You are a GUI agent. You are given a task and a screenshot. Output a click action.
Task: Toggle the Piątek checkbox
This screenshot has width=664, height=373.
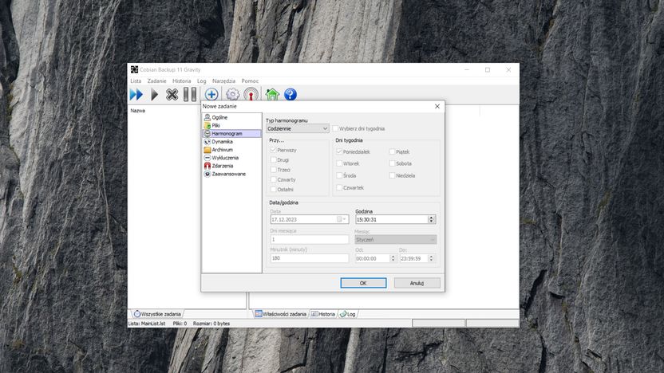coord(392,151)
